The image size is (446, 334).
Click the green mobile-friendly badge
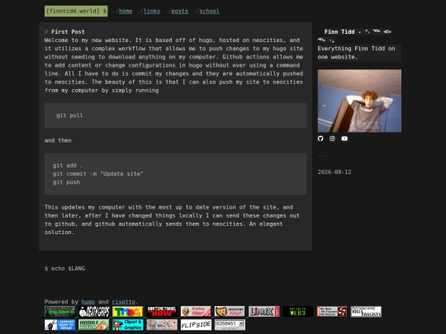point(94,325)
